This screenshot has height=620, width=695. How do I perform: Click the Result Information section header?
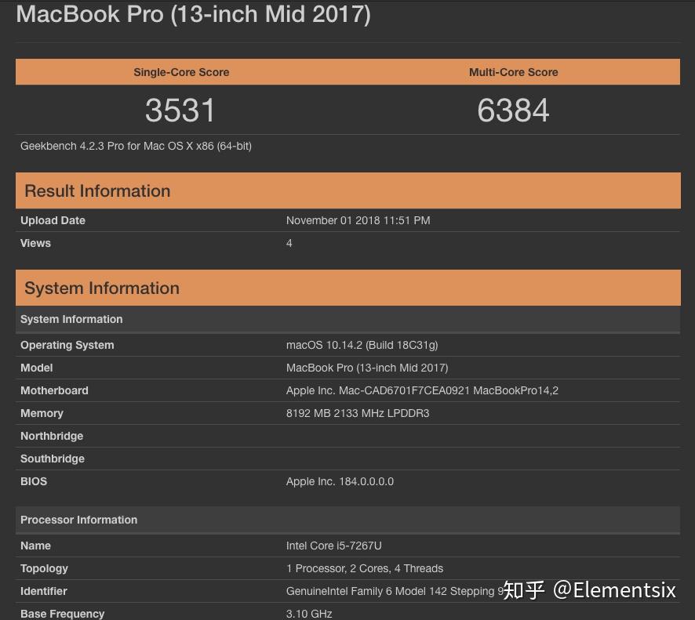(348, 191)
